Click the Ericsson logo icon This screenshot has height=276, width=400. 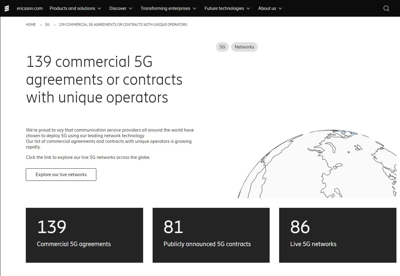click(7, 8)
